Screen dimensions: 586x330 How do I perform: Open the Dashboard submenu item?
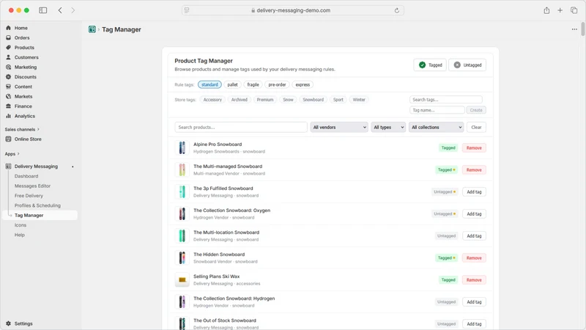[x=26, y=176]
